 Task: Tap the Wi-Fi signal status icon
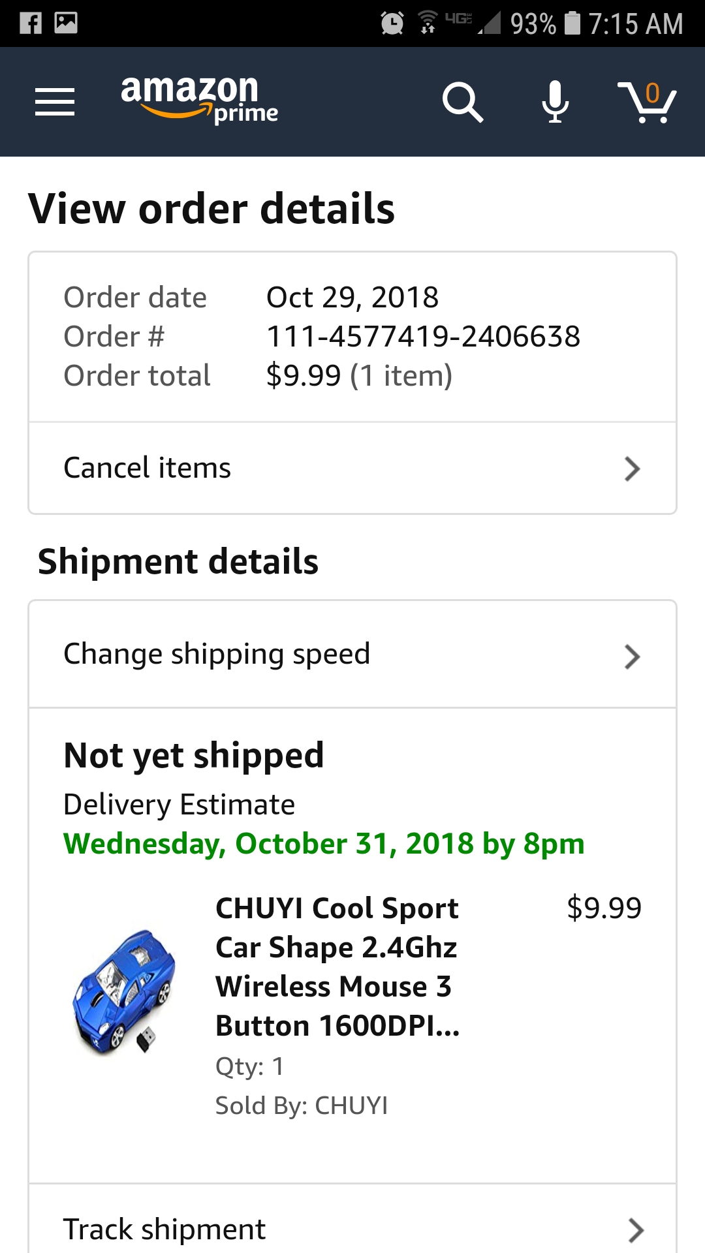(428, 22)
